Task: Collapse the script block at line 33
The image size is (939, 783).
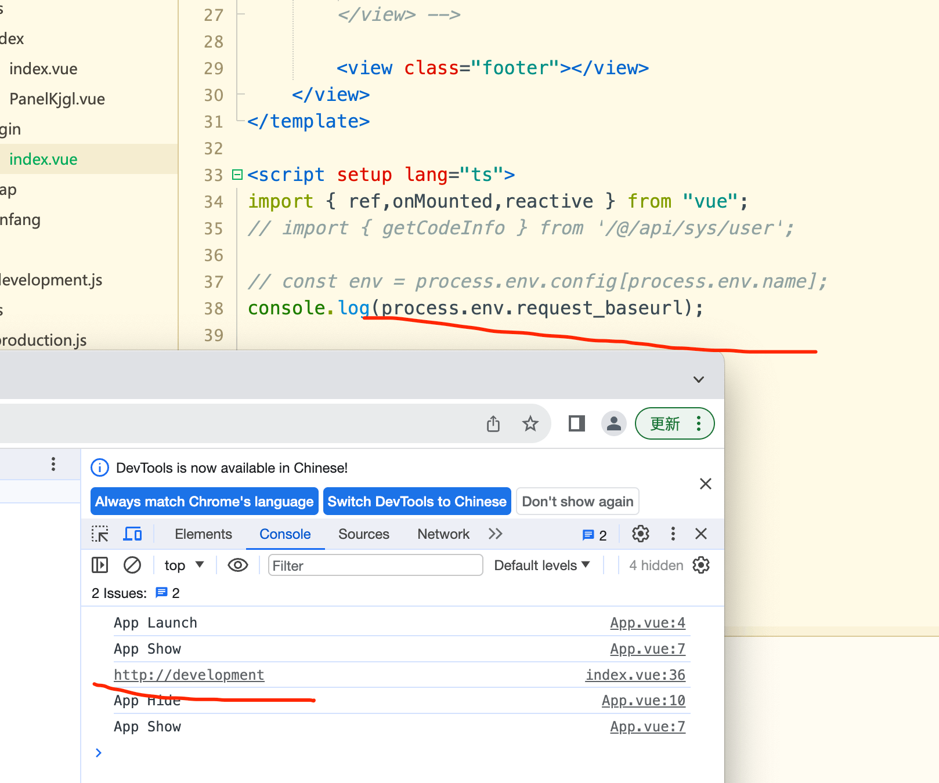Action: click(237, 175)
